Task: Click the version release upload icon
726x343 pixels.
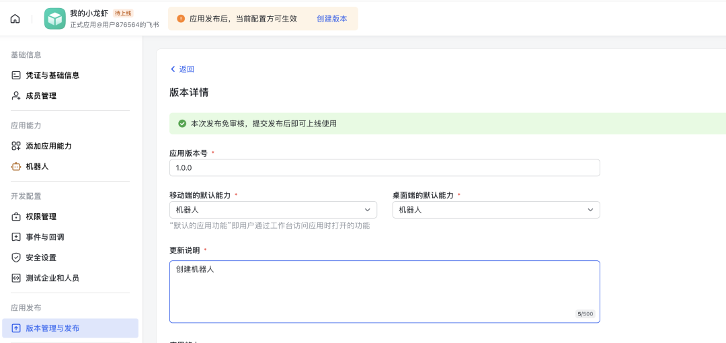Action: [x=16, y=328]
